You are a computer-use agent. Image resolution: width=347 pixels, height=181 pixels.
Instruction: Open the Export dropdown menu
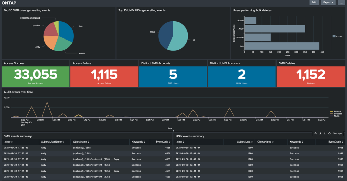pyautogui.click(x=328, y=2)
